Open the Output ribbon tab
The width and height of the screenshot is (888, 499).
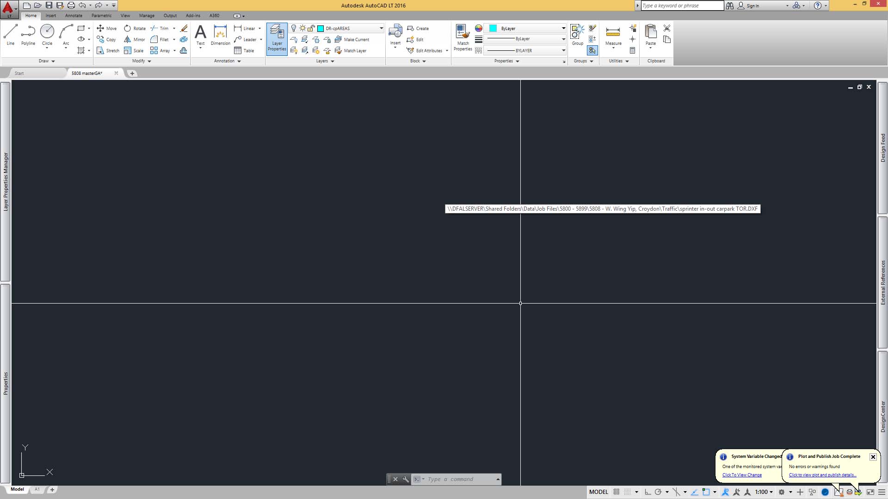pyautogui.click(x=170, y=16)
